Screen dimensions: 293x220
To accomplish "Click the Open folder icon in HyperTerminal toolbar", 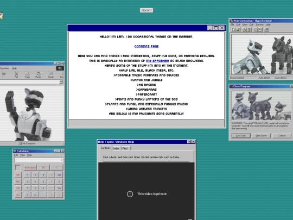I will point(238,29).
